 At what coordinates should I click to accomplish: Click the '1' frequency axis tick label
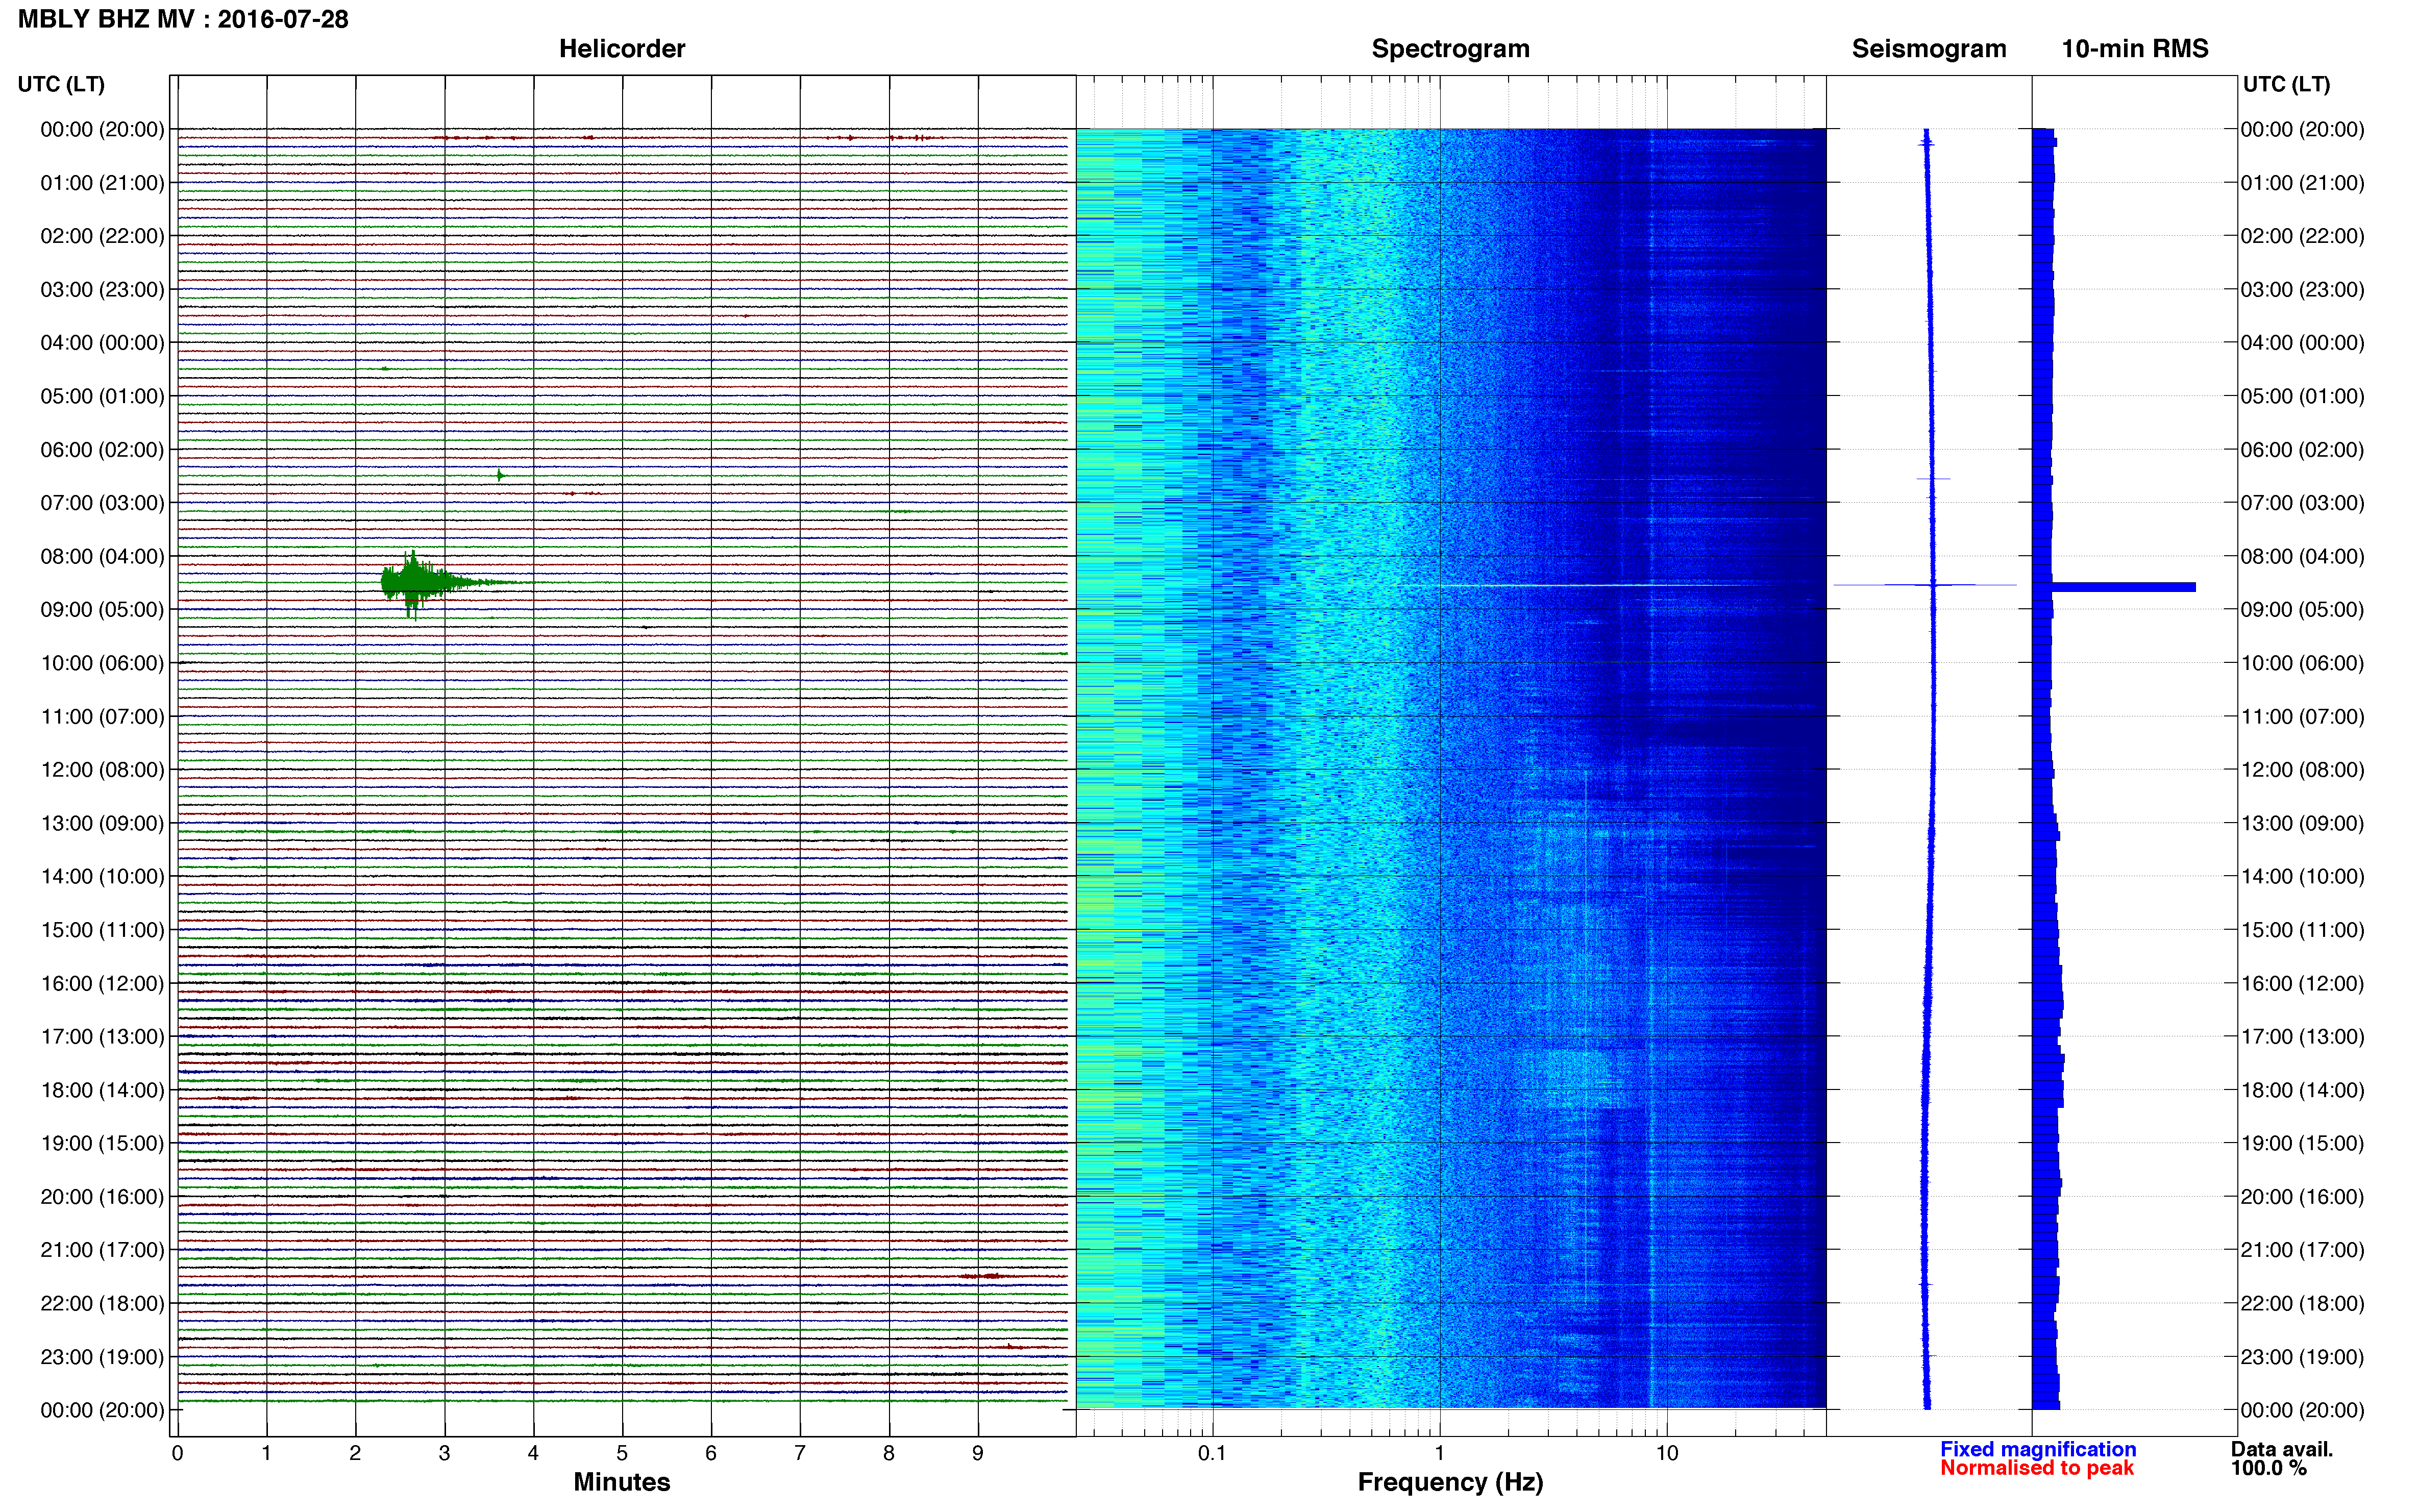(1439, 1453)
